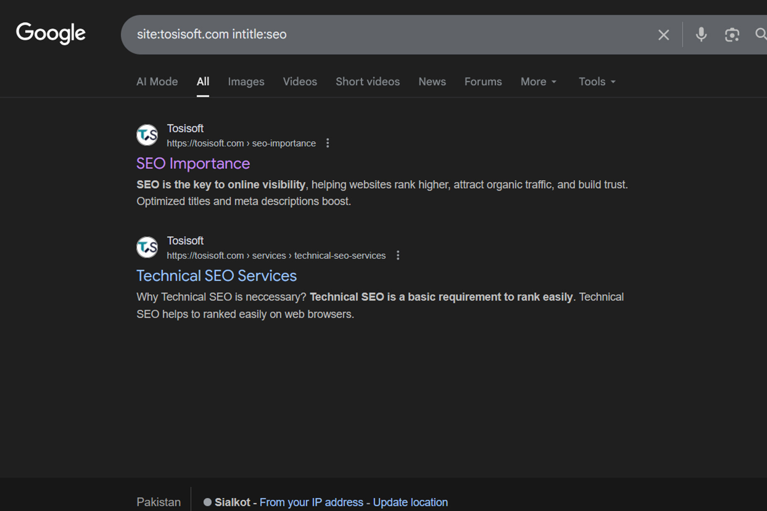This screenshot has height=511, width=767.
Task: Switch to the Images tab
Action: tap(246, 81)
